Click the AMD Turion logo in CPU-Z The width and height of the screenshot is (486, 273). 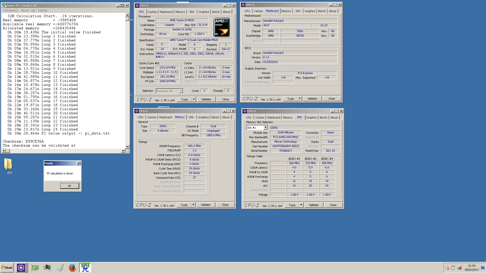[221, 27]
